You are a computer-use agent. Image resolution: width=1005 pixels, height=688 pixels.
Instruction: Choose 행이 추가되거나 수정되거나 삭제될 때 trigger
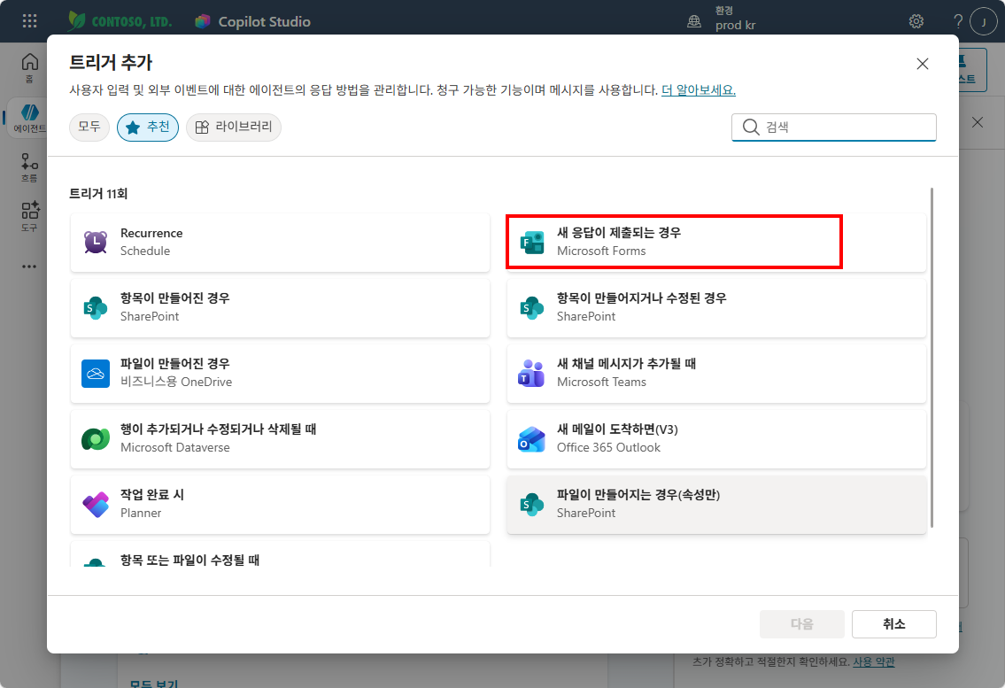point(280,438)
